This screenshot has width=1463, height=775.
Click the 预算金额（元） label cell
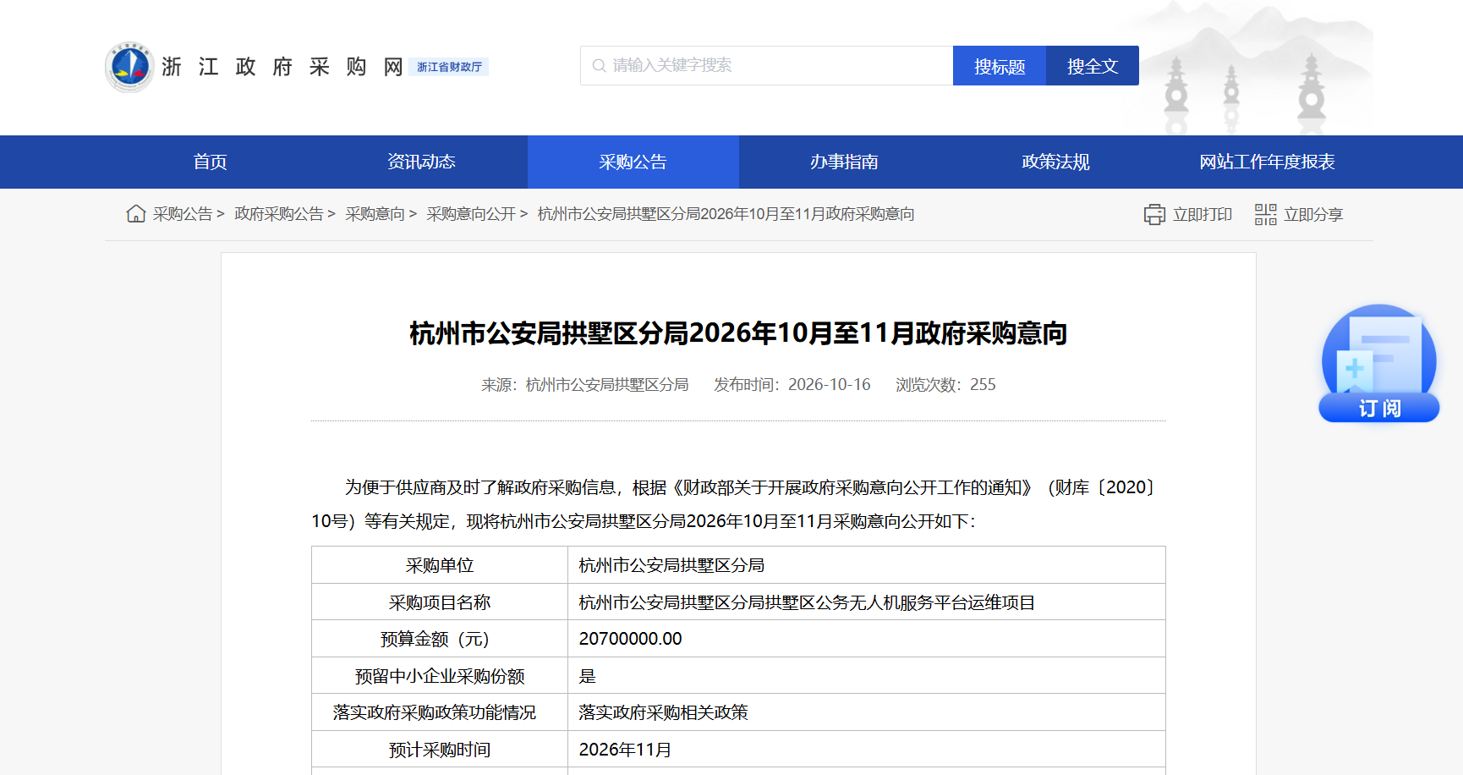(440, 639)
